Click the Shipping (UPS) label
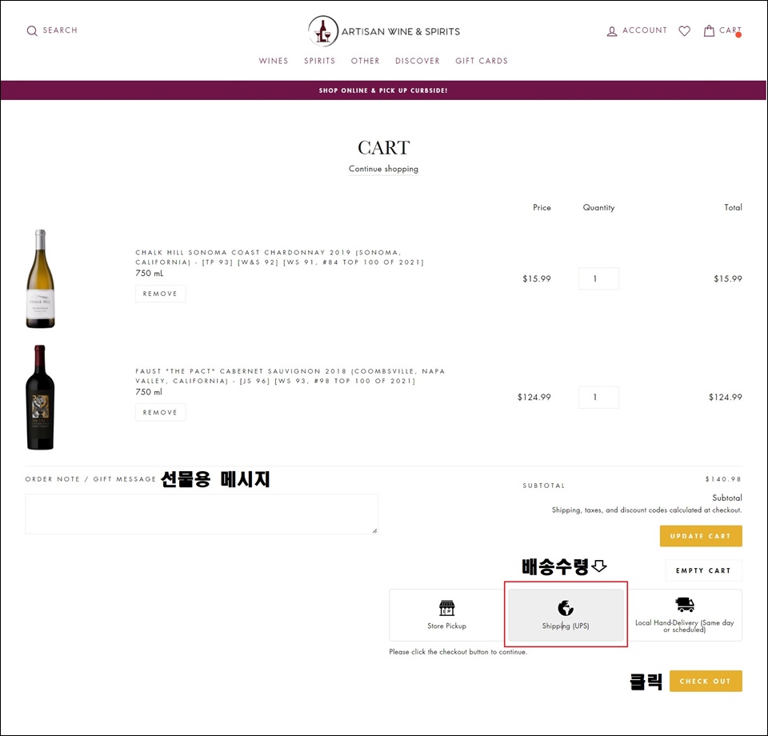Screen dimensions: 768x736 click(x=566, y=626)
